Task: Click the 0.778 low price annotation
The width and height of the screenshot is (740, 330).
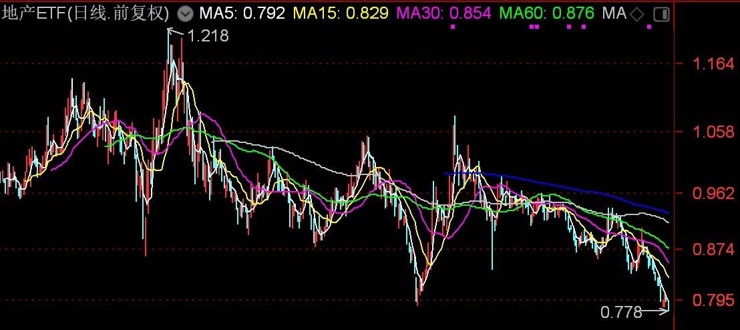Action: 621,312
